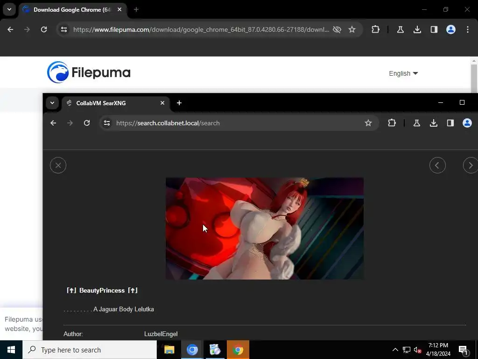Close the Download Google Chrome tab

[x=119, y=10]
